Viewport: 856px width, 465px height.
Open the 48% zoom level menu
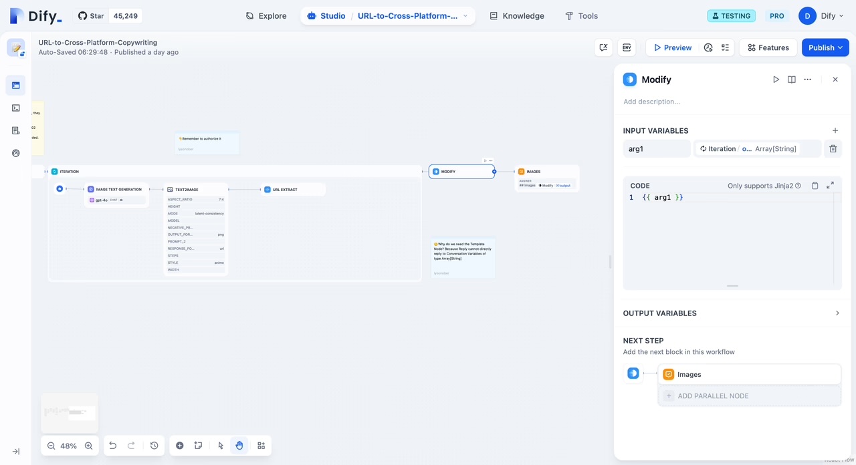coord(69,446)
